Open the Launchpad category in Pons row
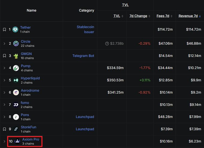The height and width of the screenshot is (148, 204). [85, 117]
